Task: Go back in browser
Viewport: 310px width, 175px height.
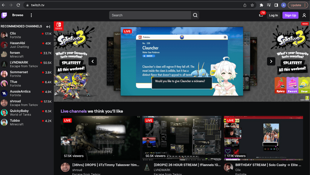Action: (3, 5)
